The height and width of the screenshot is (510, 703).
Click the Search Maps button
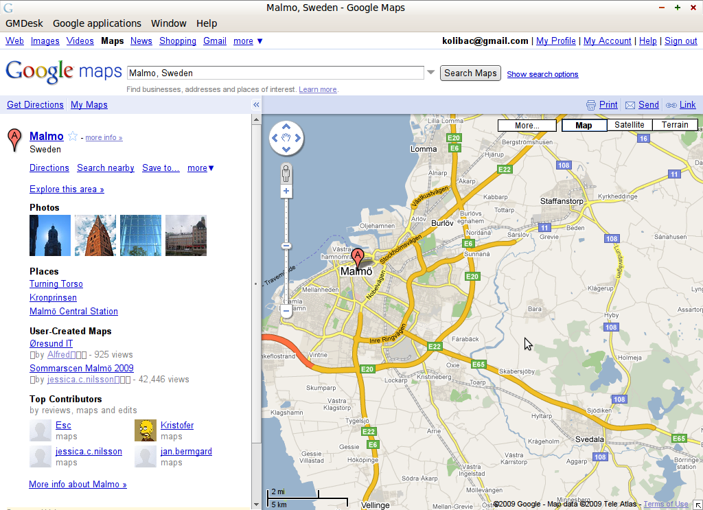click(x=470, y=73)
